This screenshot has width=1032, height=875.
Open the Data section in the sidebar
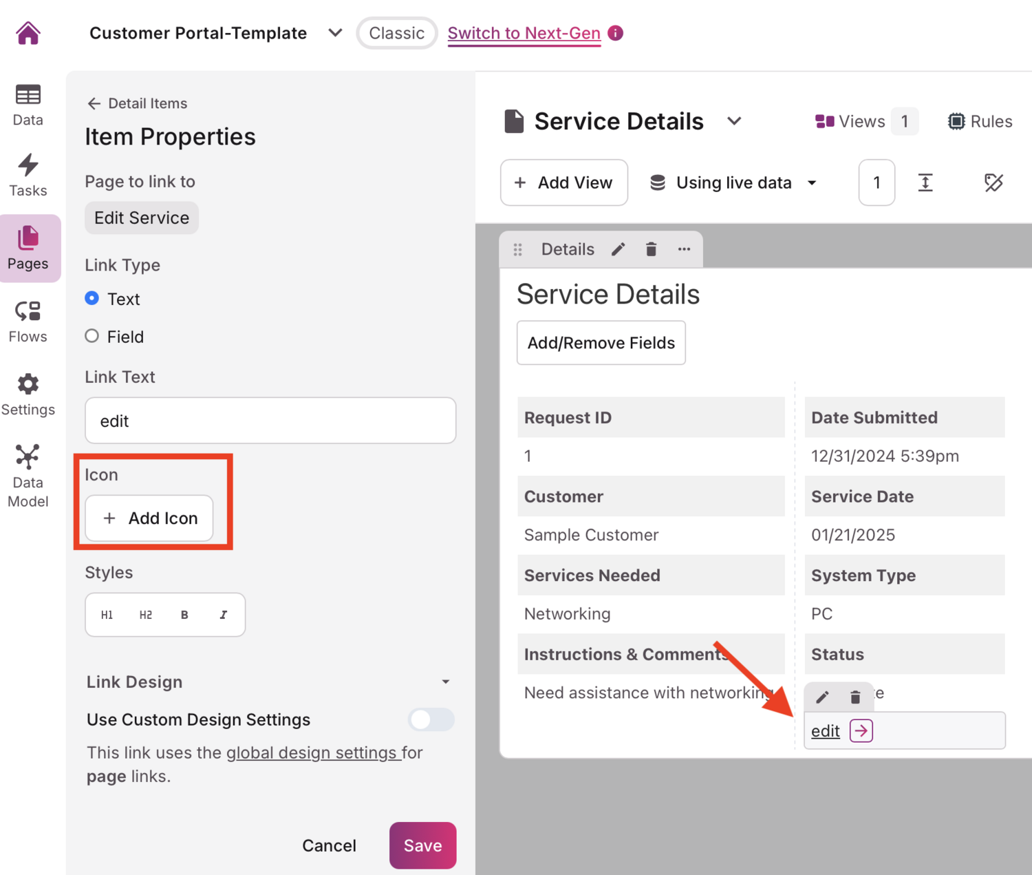click(x=28, y=105)
